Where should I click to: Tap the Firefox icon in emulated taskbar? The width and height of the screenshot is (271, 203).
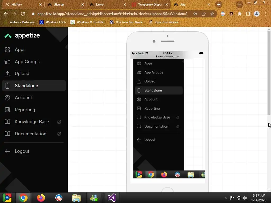coord(164,174)
